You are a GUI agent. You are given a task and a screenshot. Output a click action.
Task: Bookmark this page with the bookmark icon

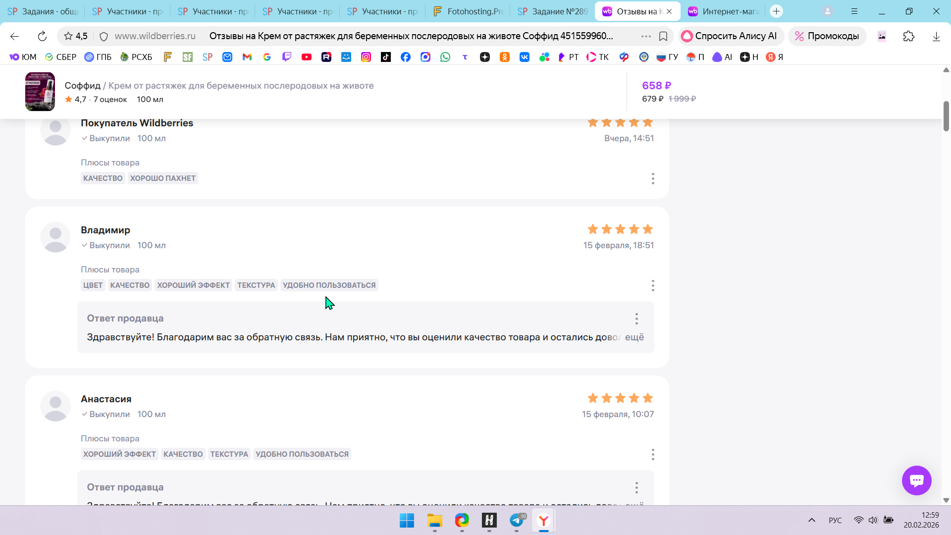(x=663, y=36)
